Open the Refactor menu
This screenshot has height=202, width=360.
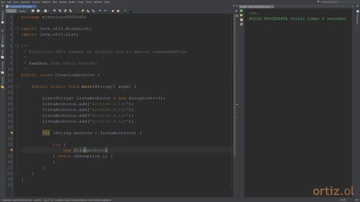[x=46, y=2]
